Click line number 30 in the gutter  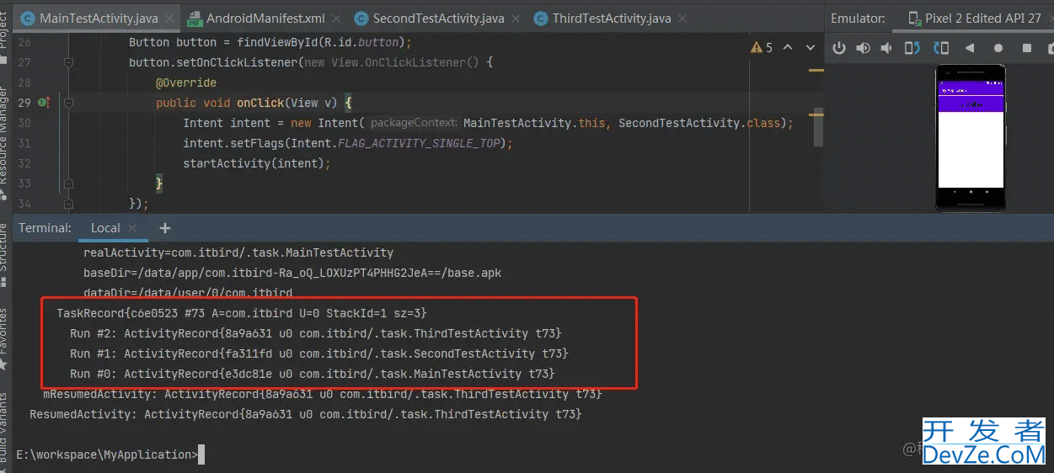(24, 123)
